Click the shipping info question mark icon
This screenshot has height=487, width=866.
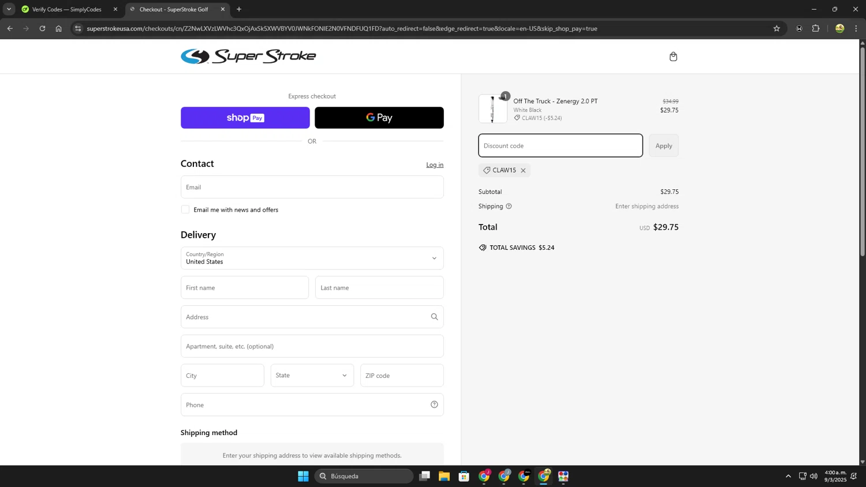coord(509,206)
